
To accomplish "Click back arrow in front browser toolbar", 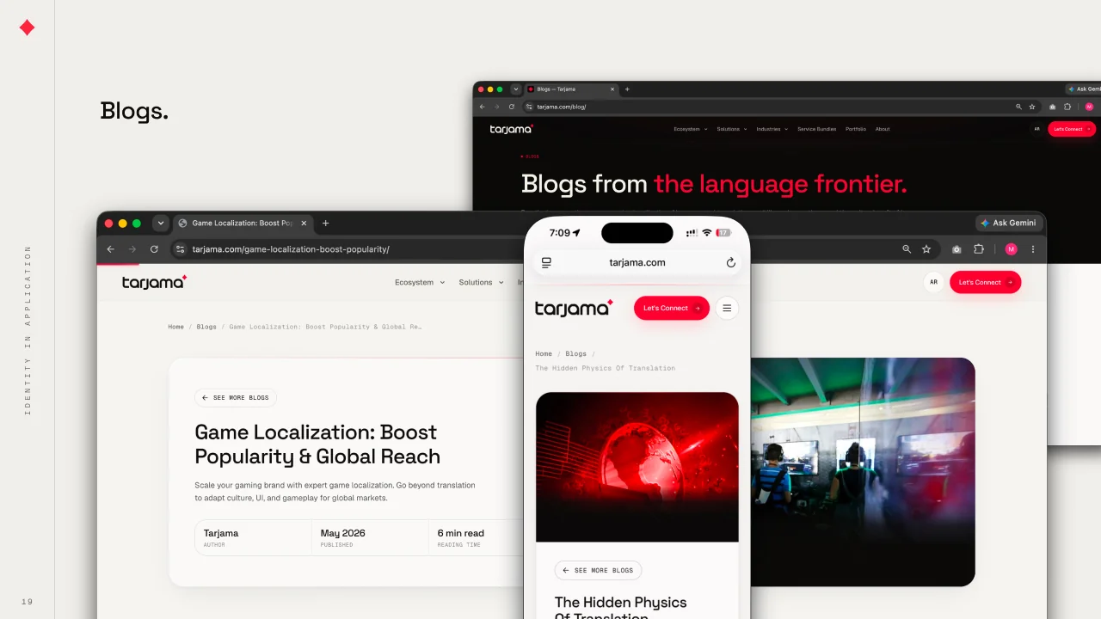I will (110, 249).
